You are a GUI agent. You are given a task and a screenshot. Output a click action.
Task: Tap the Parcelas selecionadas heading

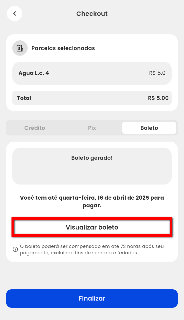point(63,48)
